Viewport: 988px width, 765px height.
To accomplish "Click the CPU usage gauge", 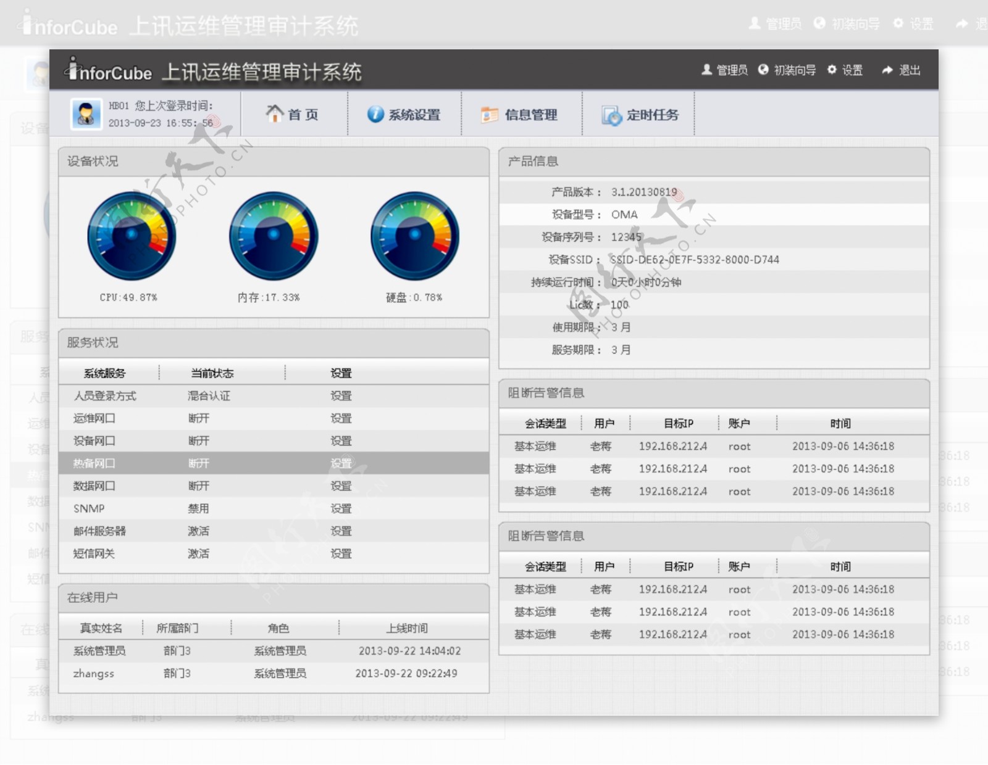I will click(x=132, y=236).
